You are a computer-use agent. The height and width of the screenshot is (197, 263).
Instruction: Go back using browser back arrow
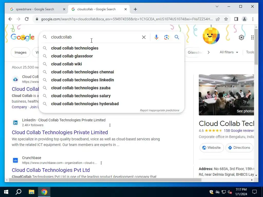coord(10,19)
